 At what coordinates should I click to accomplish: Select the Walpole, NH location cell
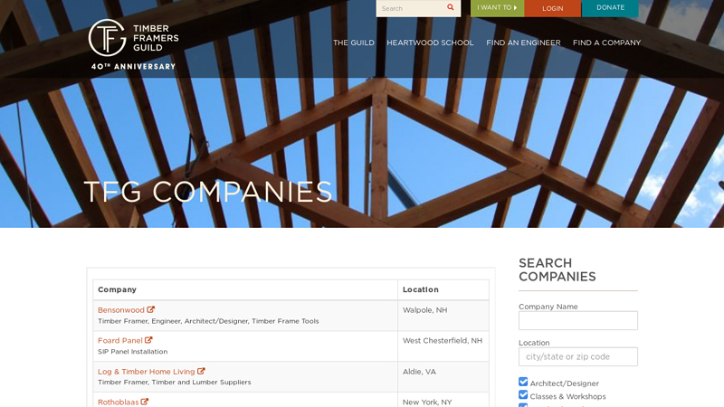coord(443,316)
